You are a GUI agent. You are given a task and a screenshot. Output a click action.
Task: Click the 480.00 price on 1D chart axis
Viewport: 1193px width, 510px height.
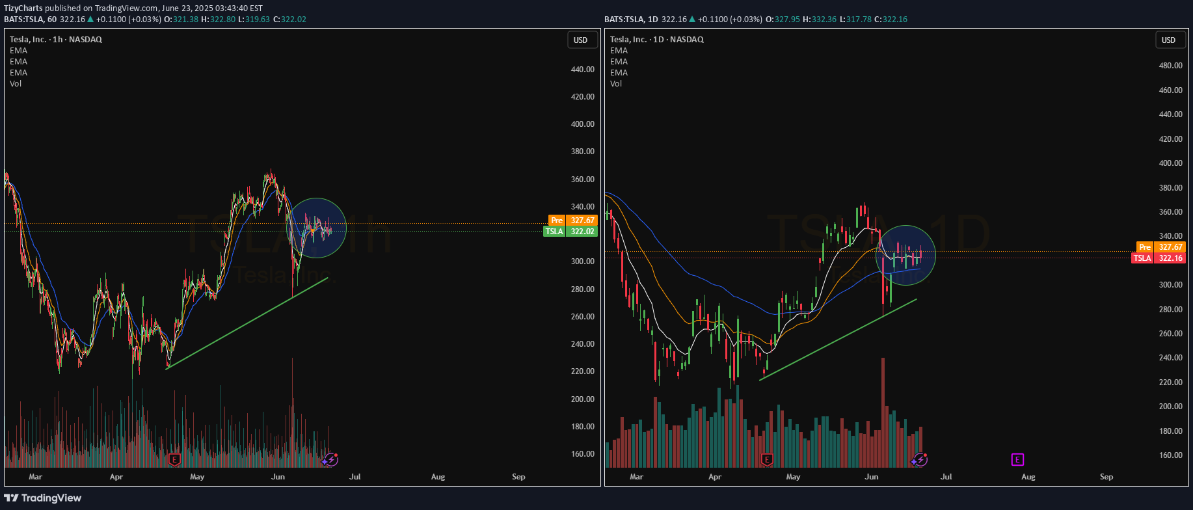coord(1171,66)
